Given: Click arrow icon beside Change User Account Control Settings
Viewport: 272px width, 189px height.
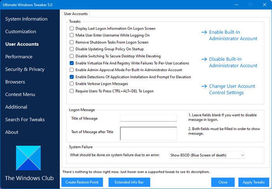Looking at the screenshot, I should tap(204, 86).
